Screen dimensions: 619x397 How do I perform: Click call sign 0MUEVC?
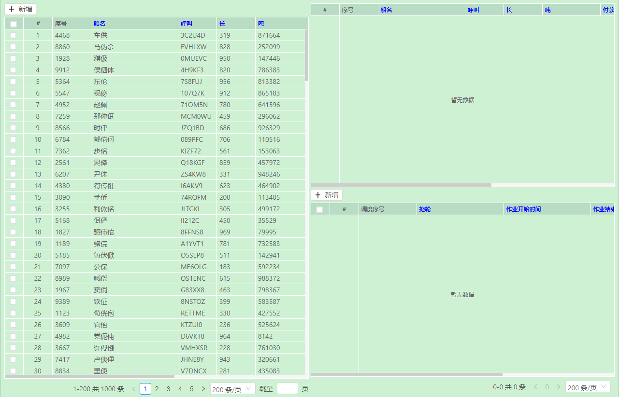194,58
